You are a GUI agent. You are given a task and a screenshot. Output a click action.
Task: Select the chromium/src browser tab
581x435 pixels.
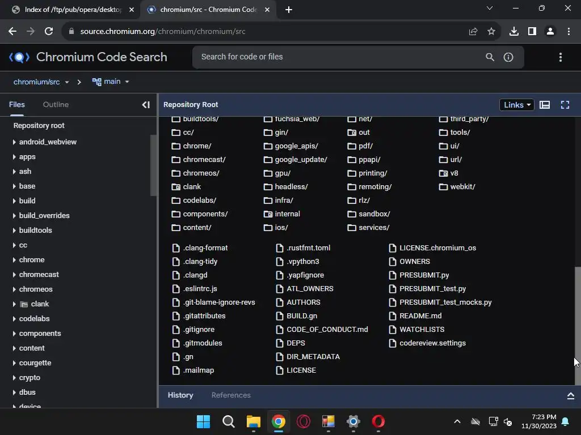pyautogui.click(x=208, y=10)
